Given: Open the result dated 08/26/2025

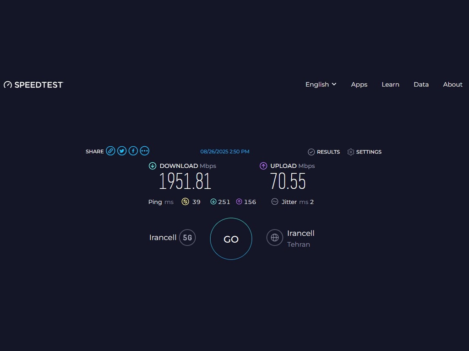Looking at the screenshot, I should tap(225, 151).
